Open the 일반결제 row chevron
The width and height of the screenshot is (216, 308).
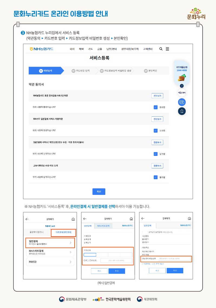70,243
